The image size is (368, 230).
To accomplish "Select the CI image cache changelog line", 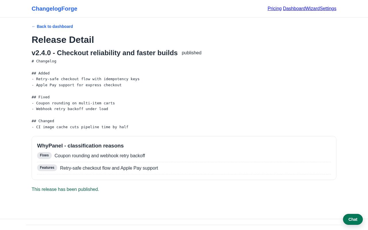I will (x=80, y=127).
